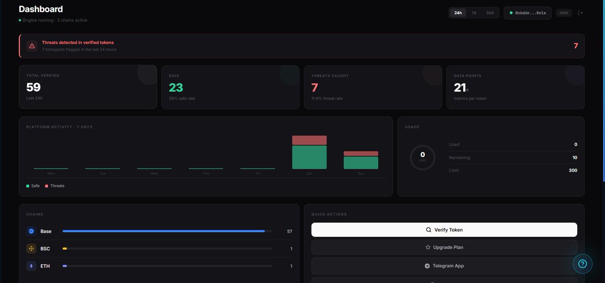Click the "Engine running · 3 chains active" status

click(x=55, y=20)
